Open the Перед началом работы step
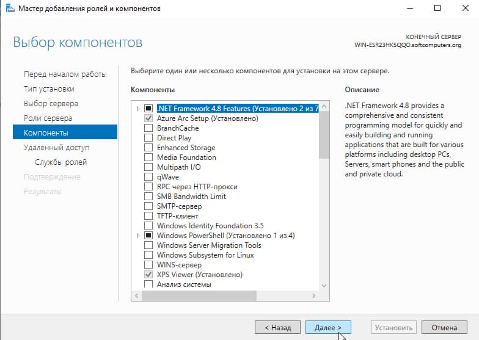 65,74
